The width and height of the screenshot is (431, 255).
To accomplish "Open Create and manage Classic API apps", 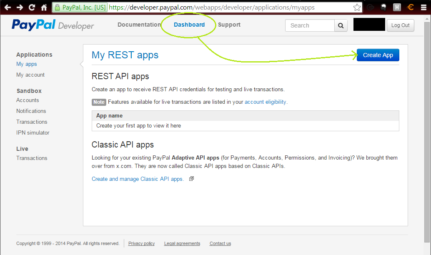I will [138, 179].
